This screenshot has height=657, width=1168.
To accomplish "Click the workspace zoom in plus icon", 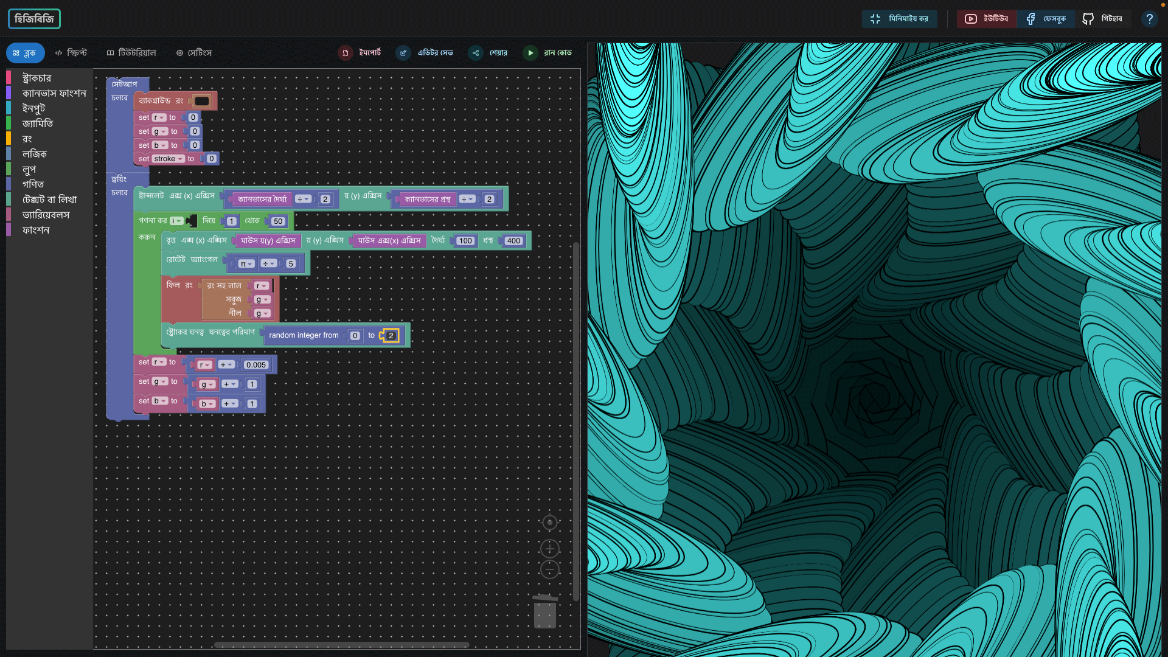I will [x=549, y=549].
